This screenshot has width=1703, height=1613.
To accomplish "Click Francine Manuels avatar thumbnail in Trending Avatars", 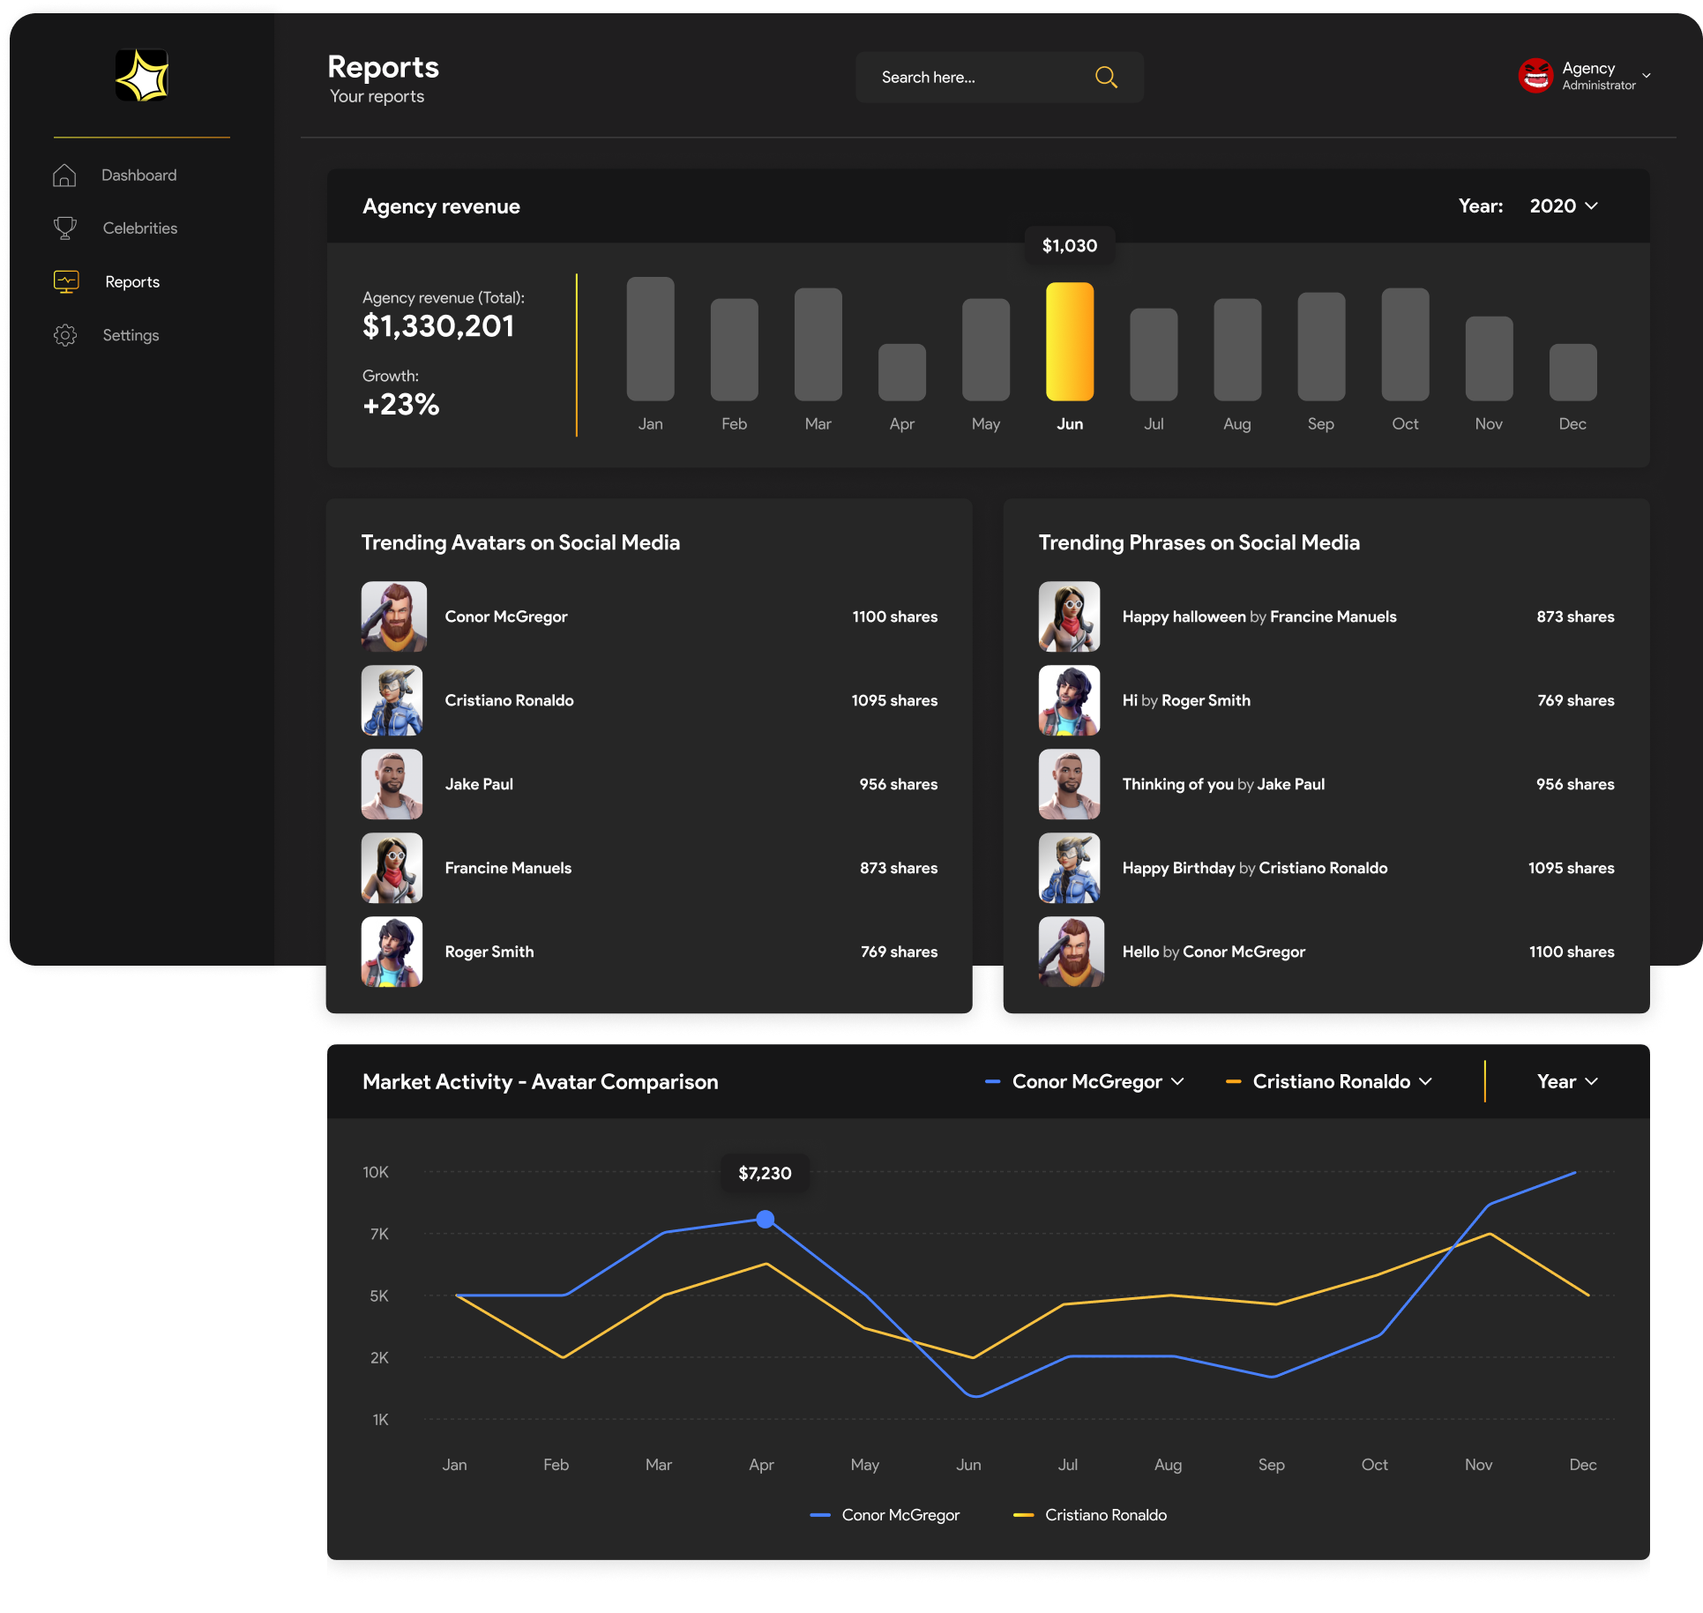I will [x=392, y=868].
